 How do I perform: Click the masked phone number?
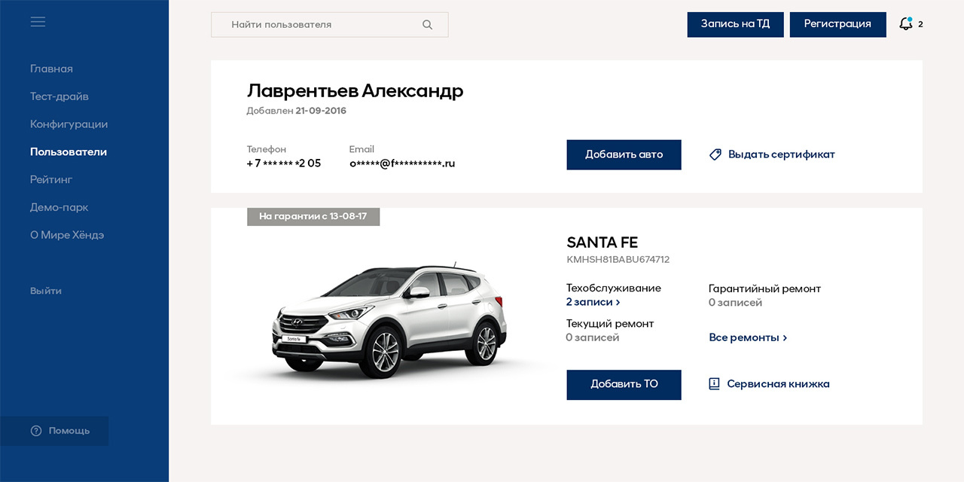[x=284, y=163]
